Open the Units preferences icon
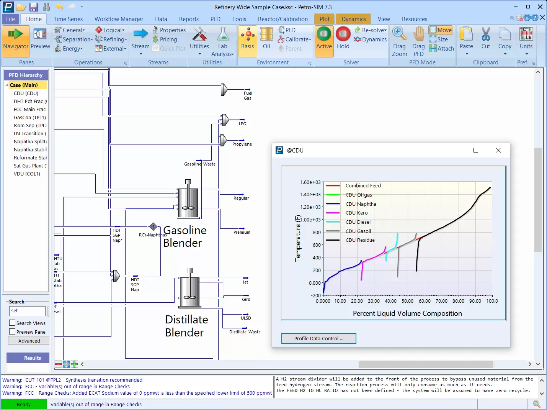Screen dimensions: 547x410 [x=526, y=34]
